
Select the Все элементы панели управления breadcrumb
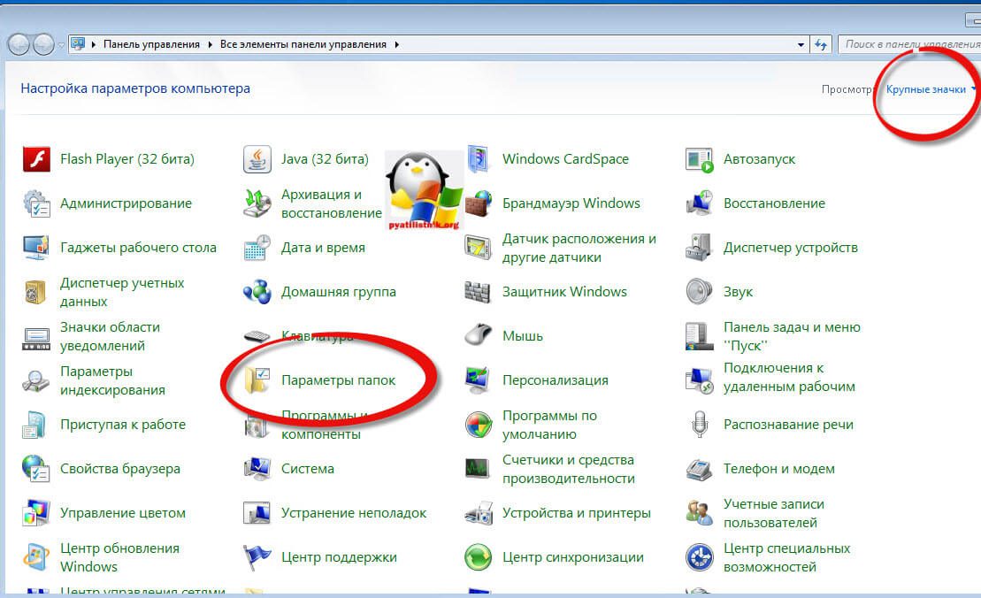[x=303, y=44]
